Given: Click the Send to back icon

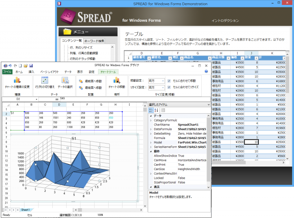Looking at the screenshot, I should pyautogui.click(x=81, y=88).
